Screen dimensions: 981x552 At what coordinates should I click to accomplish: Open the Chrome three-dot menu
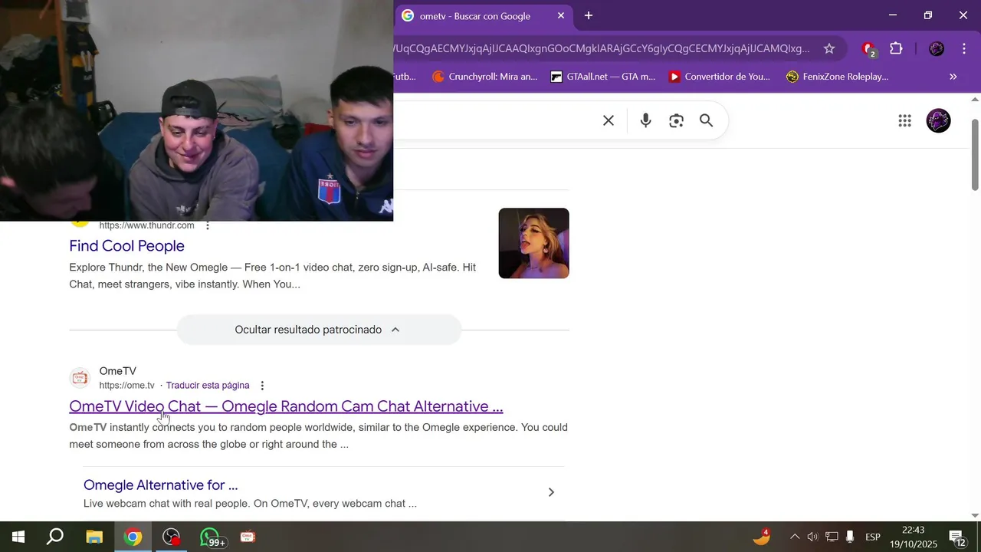(964, 48)
